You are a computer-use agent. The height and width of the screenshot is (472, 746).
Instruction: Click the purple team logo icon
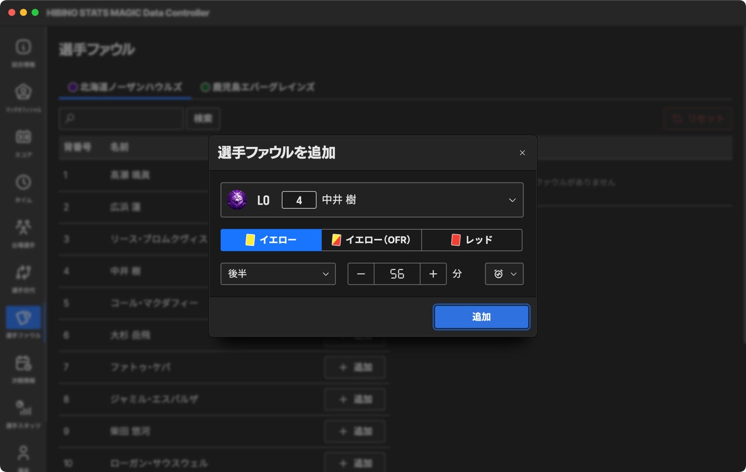237,200
